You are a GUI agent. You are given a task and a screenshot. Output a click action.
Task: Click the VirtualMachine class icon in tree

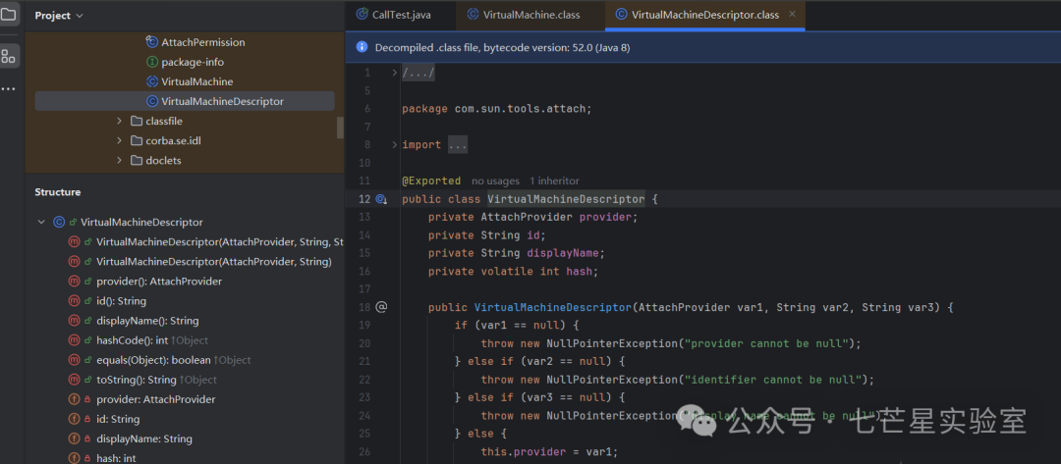point(152,81)
